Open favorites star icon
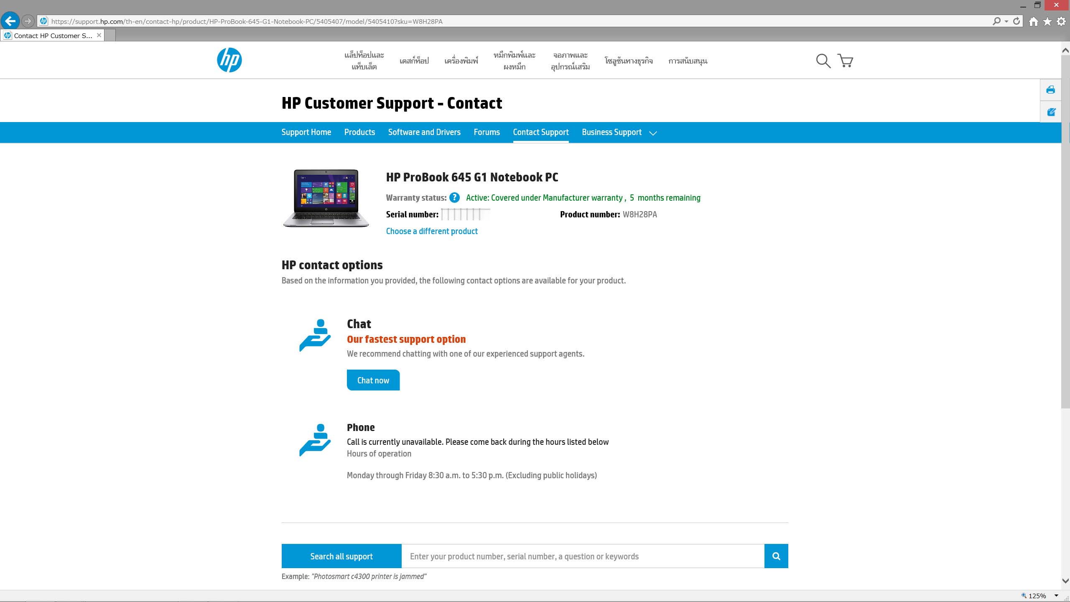 [x=1047, y=21]
